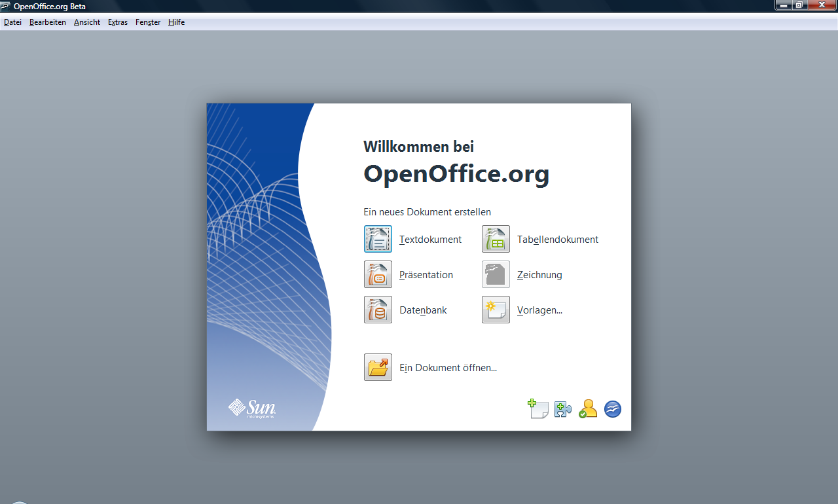Viewport: 838px width, 504px height.
Task: Select the Fenster menu
Action: coord(148,22)
